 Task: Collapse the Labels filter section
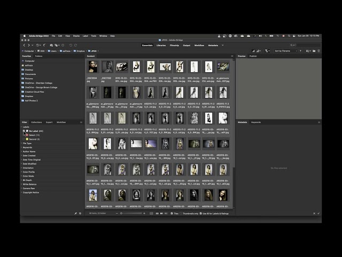coord(21,127)
